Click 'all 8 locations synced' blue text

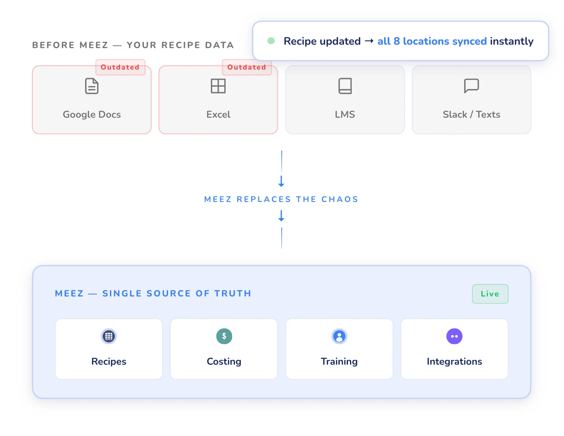pos(432,41)
